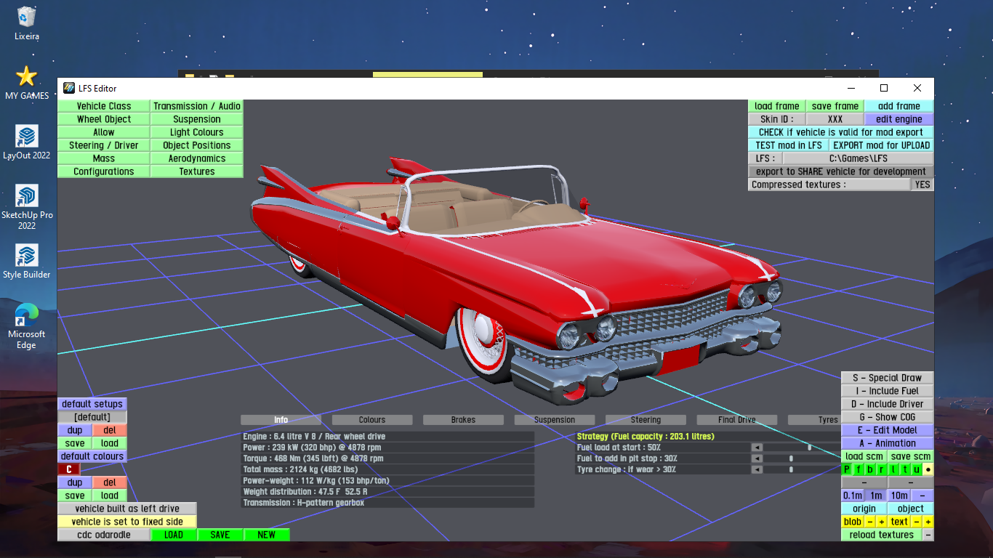Toggle G - Show COG
This screenshot has height=558, width=993.
coord(888,417)
